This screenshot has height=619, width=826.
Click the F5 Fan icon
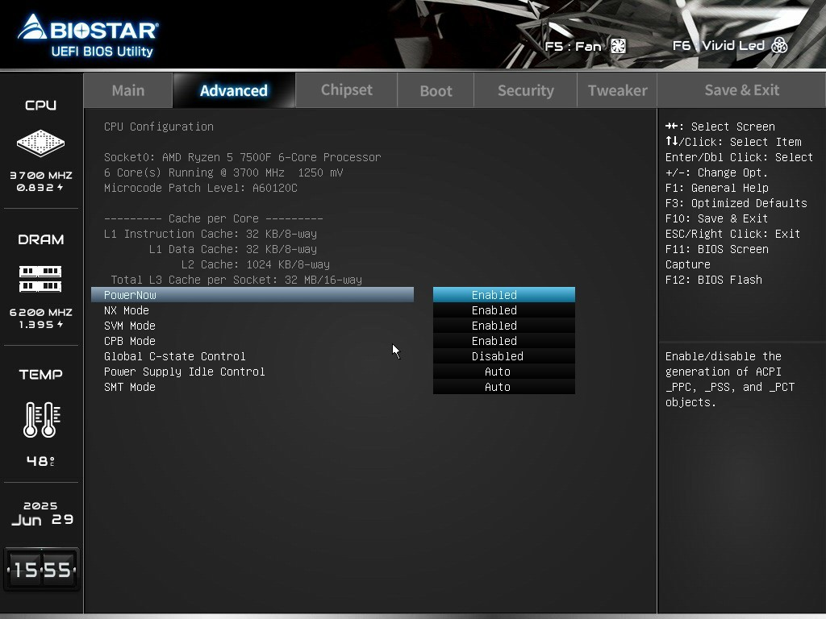click(x=619, y=46)
